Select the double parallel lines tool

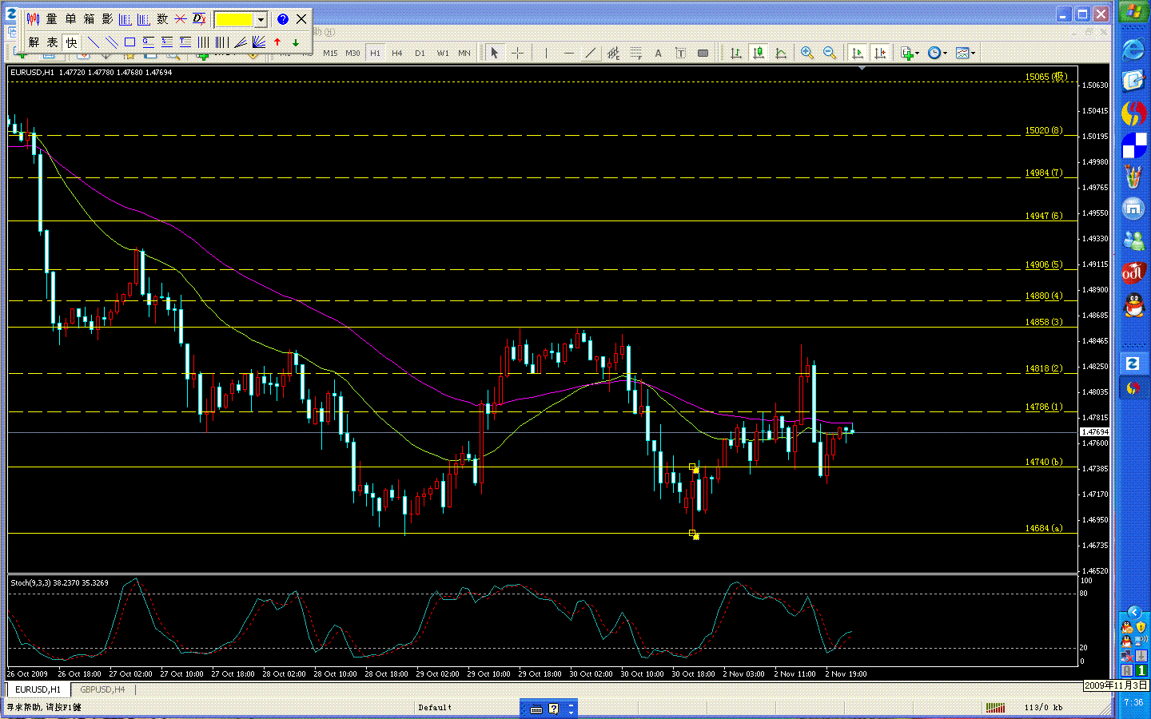tap(111, 42)
